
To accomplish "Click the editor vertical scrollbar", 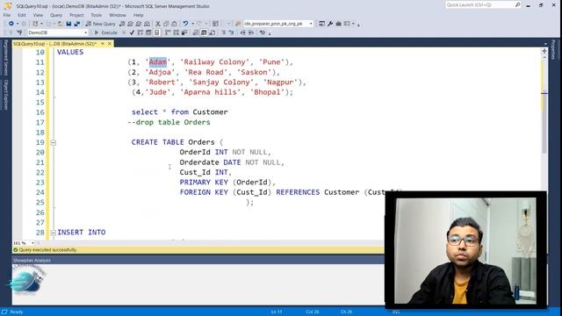I will (544, 143).
